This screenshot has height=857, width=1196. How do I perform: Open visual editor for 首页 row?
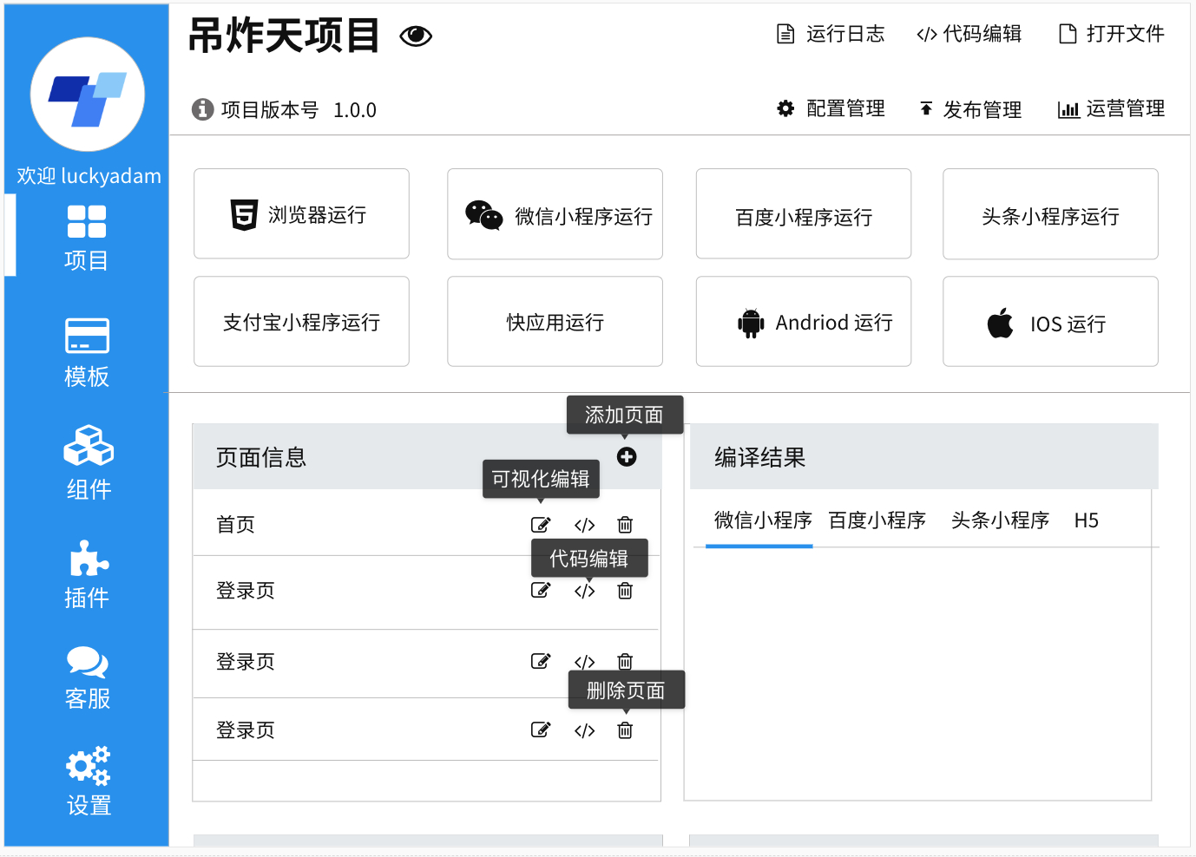541,524
